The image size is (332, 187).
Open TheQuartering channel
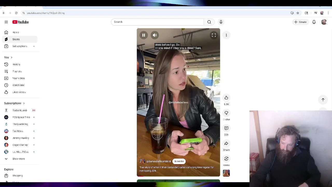tap(20, 124)
